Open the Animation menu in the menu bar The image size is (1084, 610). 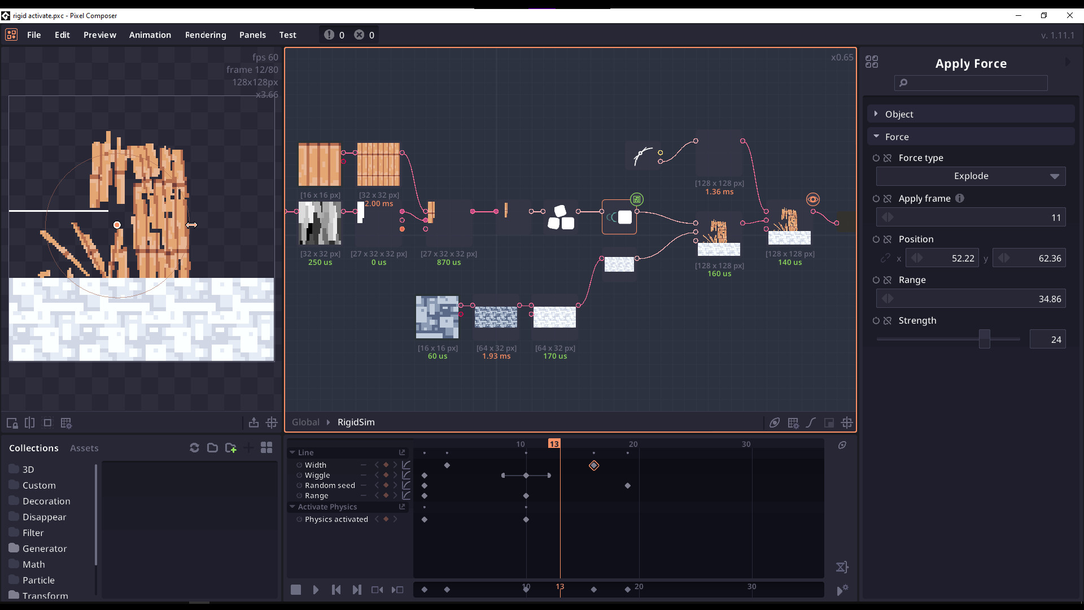pos(150,34)
